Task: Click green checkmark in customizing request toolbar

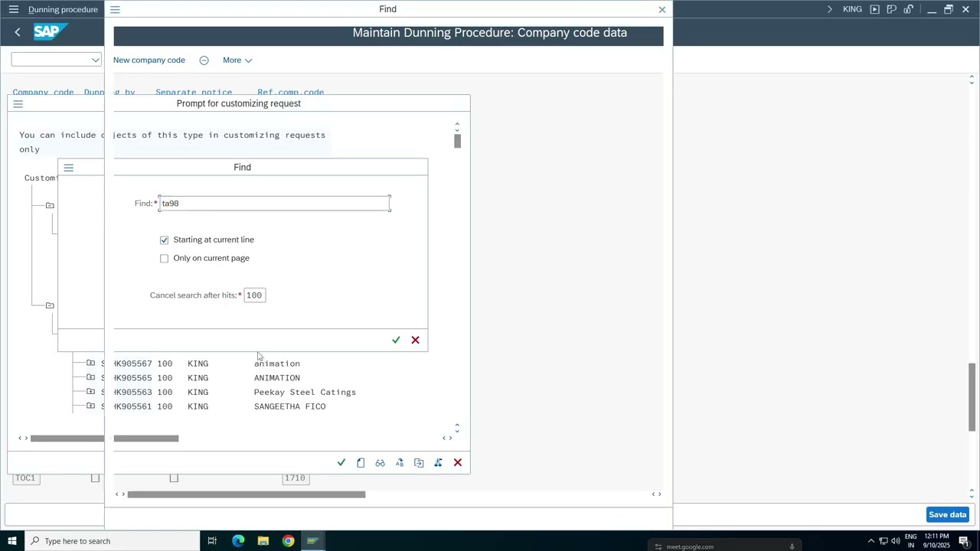Action: 341,462
